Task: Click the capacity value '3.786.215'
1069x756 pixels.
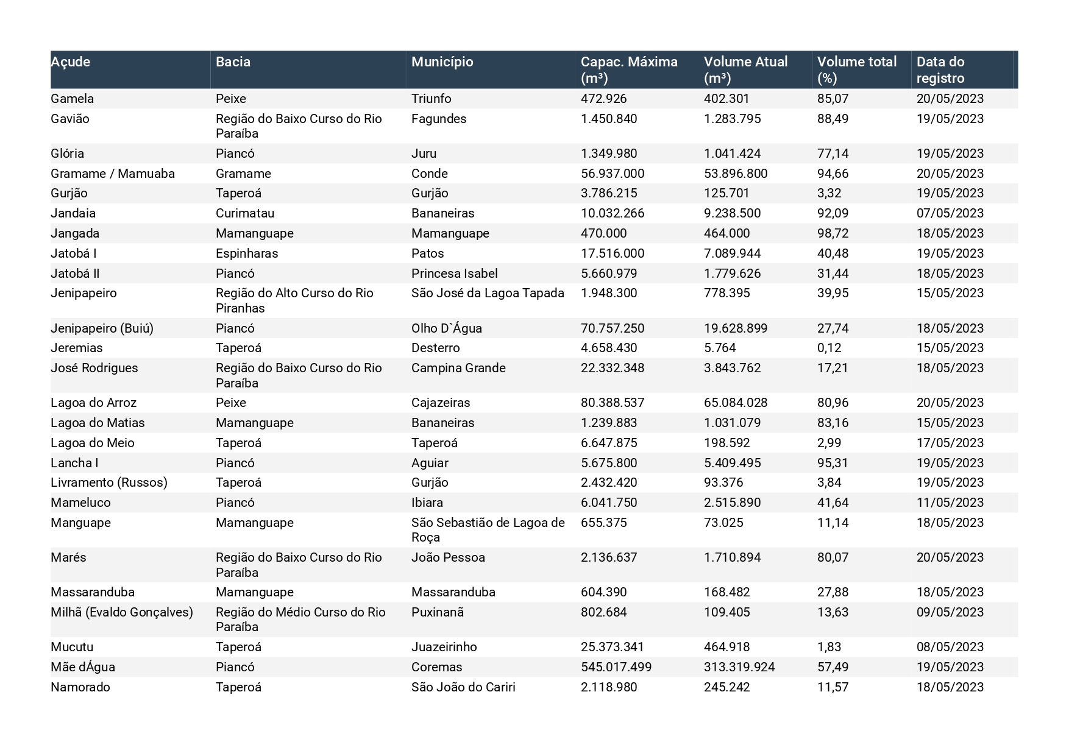Action: click(609, 193)
